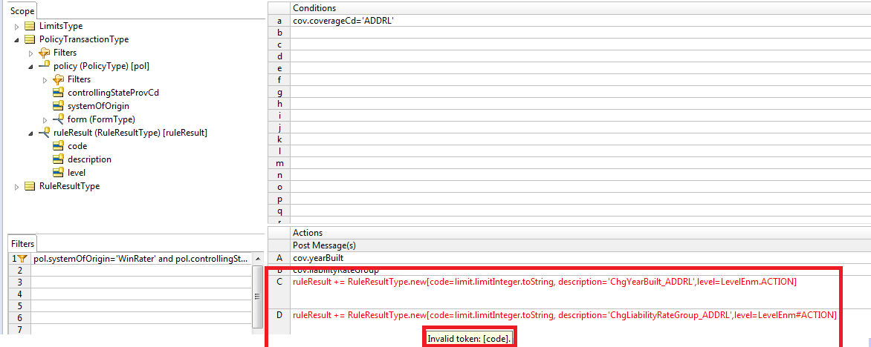Click the controllingStateProvCd field icon
This screenshot has width=871, height=347.
coord(58,93)
